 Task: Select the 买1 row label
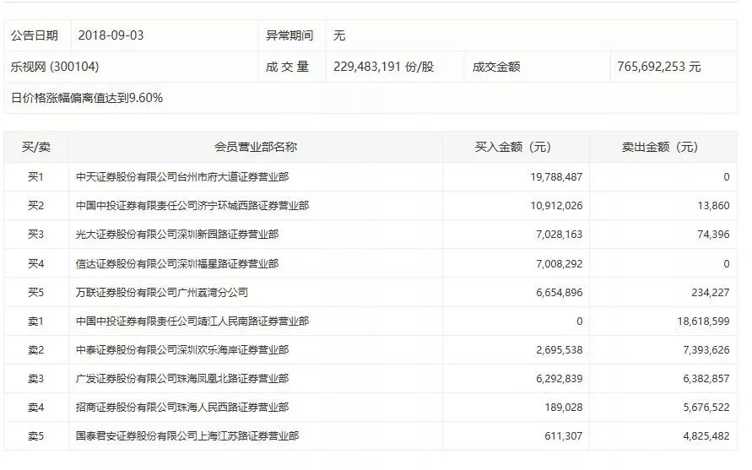[36, 177]
